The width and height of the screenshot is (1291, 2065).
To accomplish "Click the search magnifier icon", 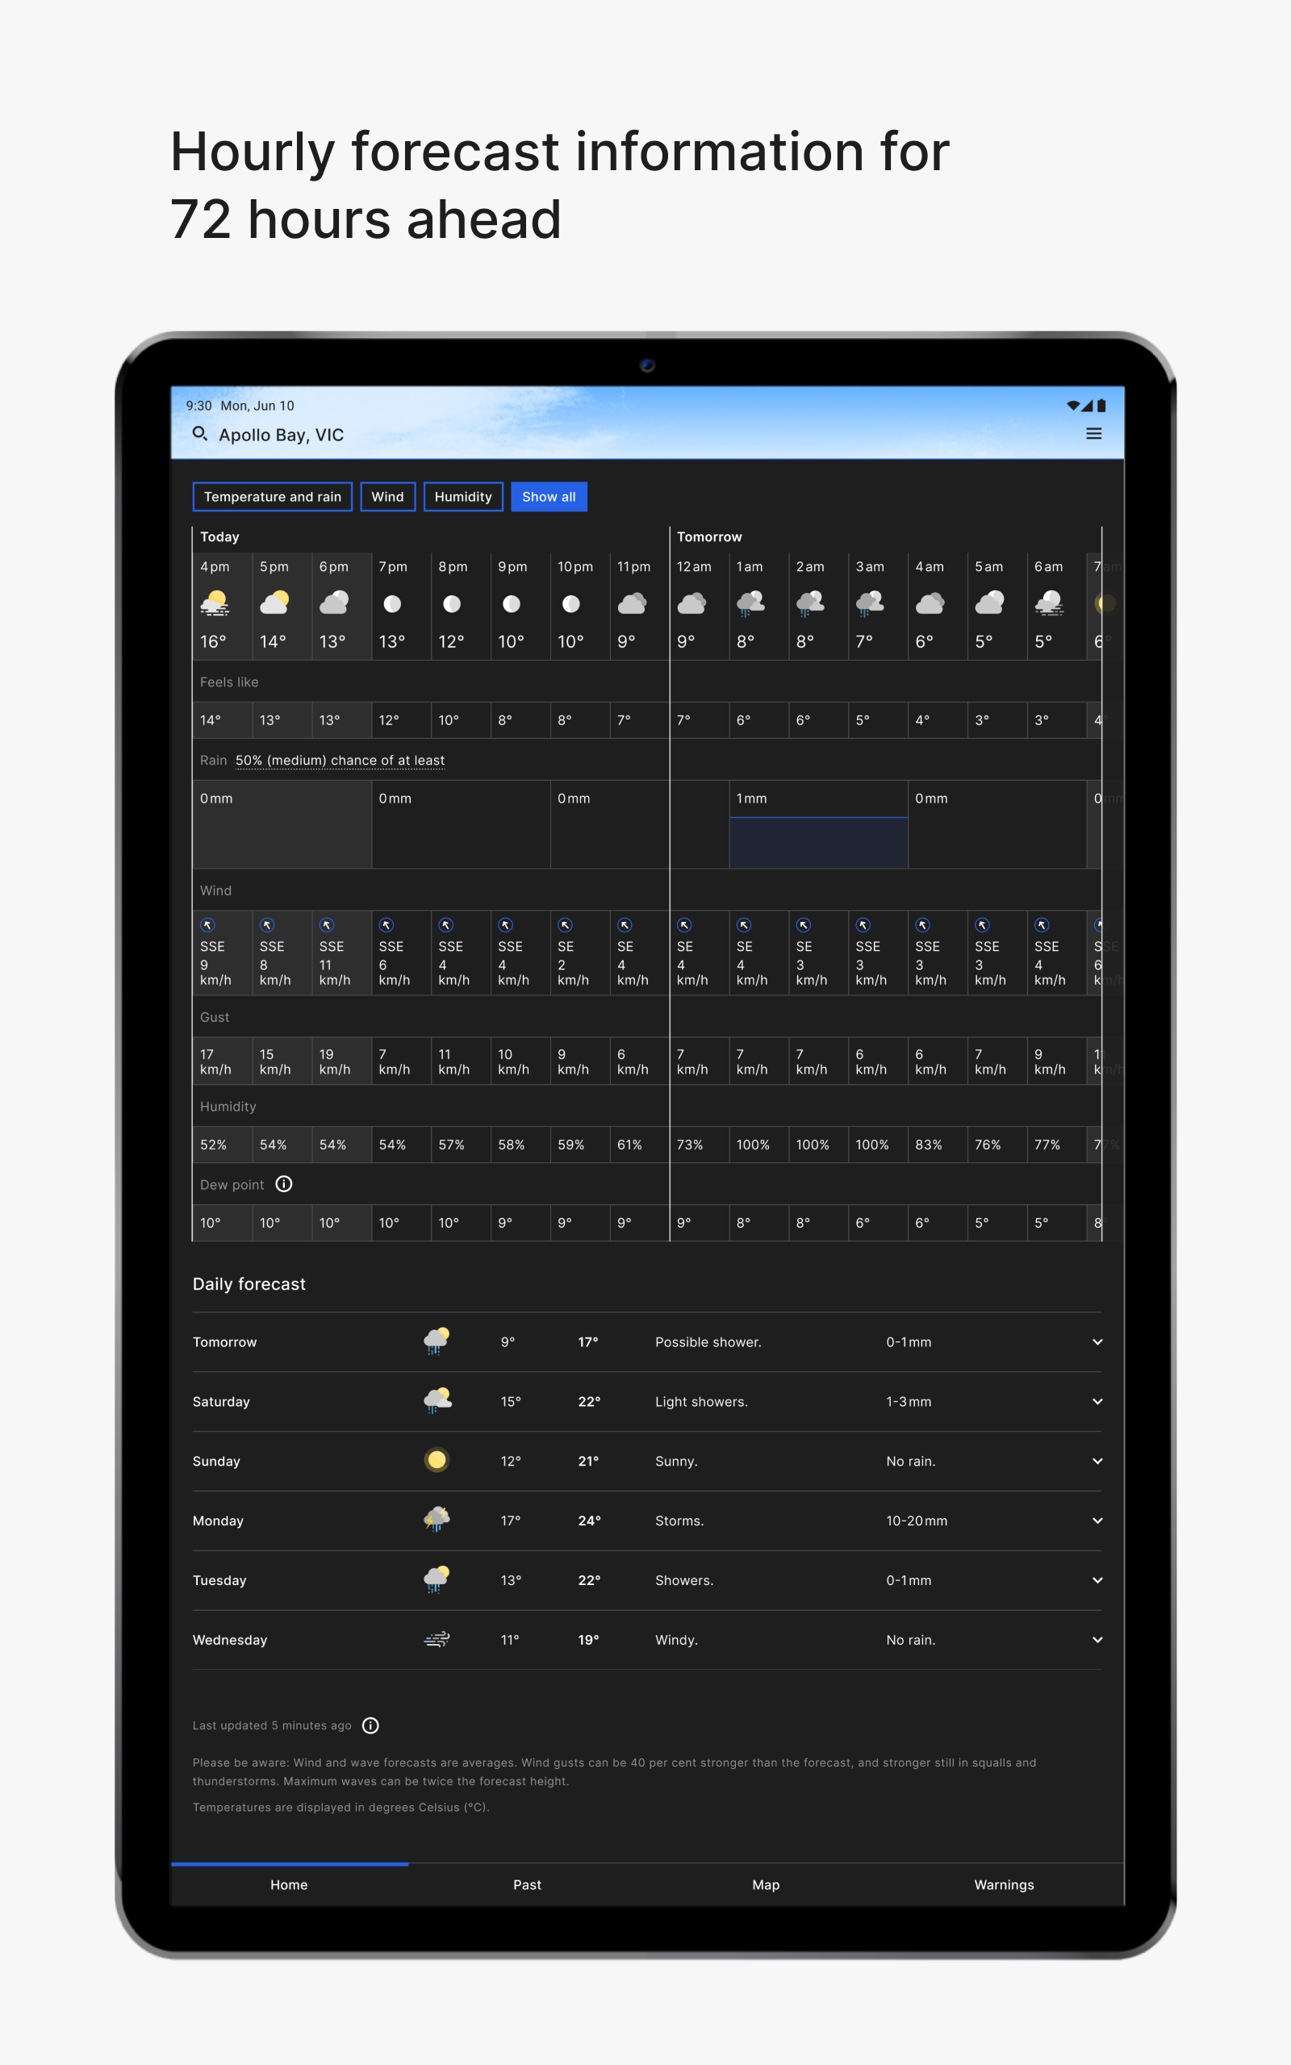I will (200, 433).
